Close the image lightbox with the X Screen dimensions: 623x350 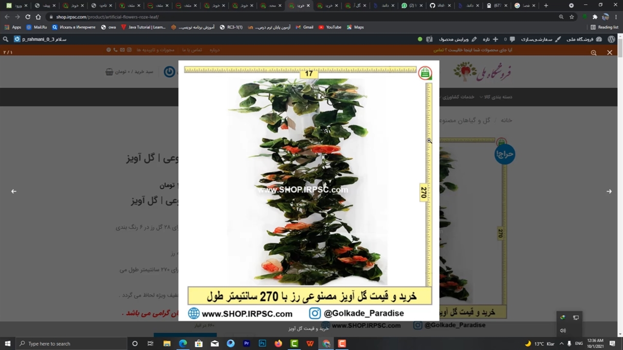[x=609, y=52]
